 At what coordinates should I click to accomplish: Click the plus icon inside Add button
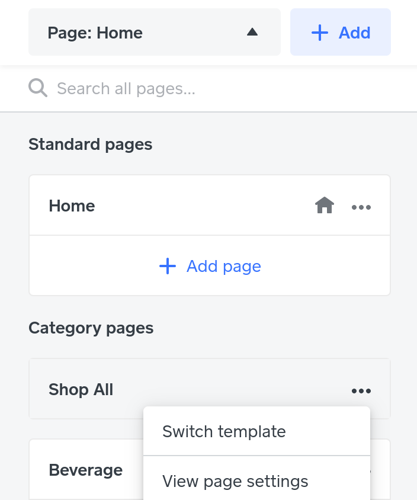pyautogui.click(x=320, y=33)
